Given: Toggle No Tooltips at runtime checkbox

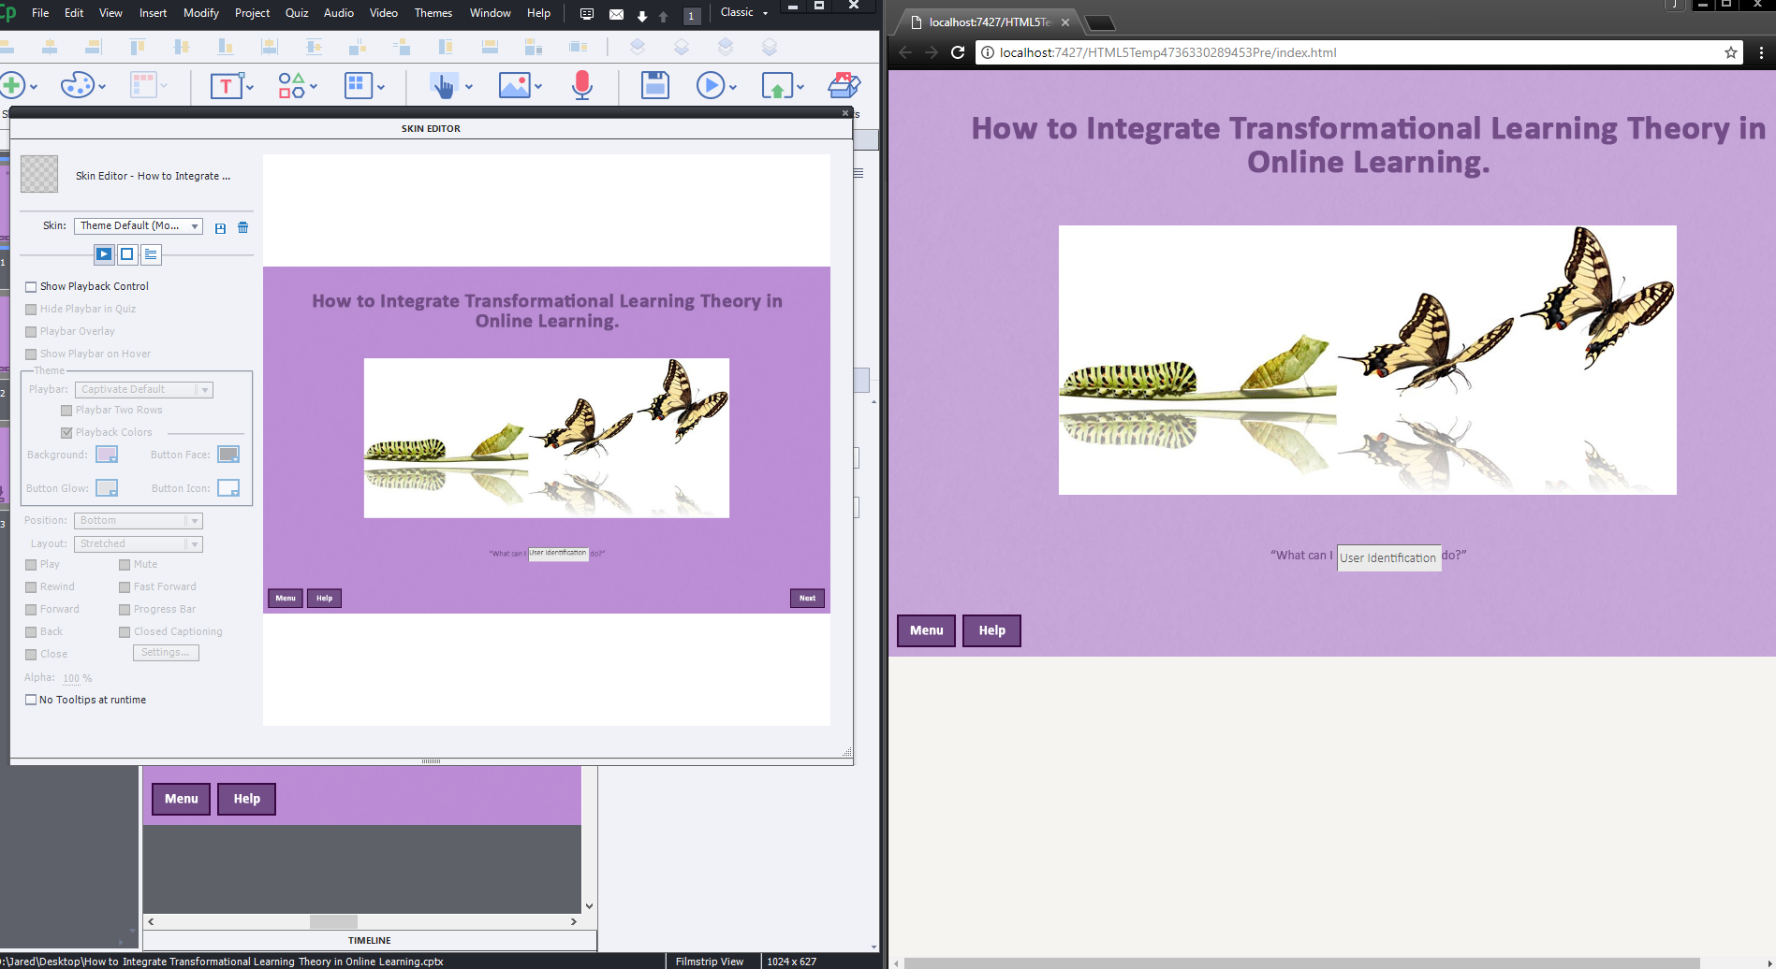Looking at the screenshot, I should (x=31, y=700).
